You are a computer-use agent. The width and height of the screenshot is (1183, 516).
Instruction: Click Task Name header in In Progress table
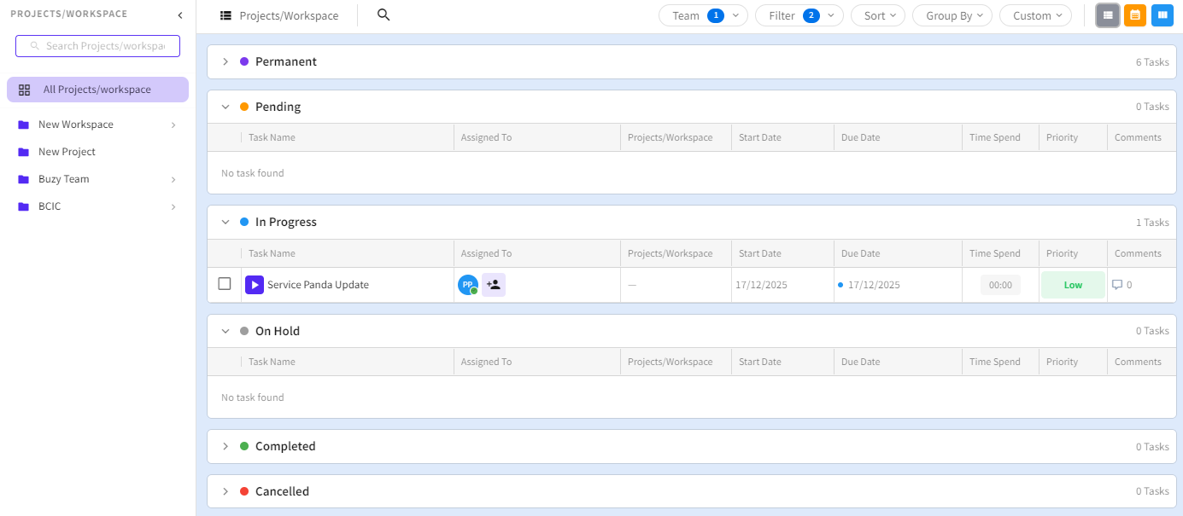click(x=272, y=253)
